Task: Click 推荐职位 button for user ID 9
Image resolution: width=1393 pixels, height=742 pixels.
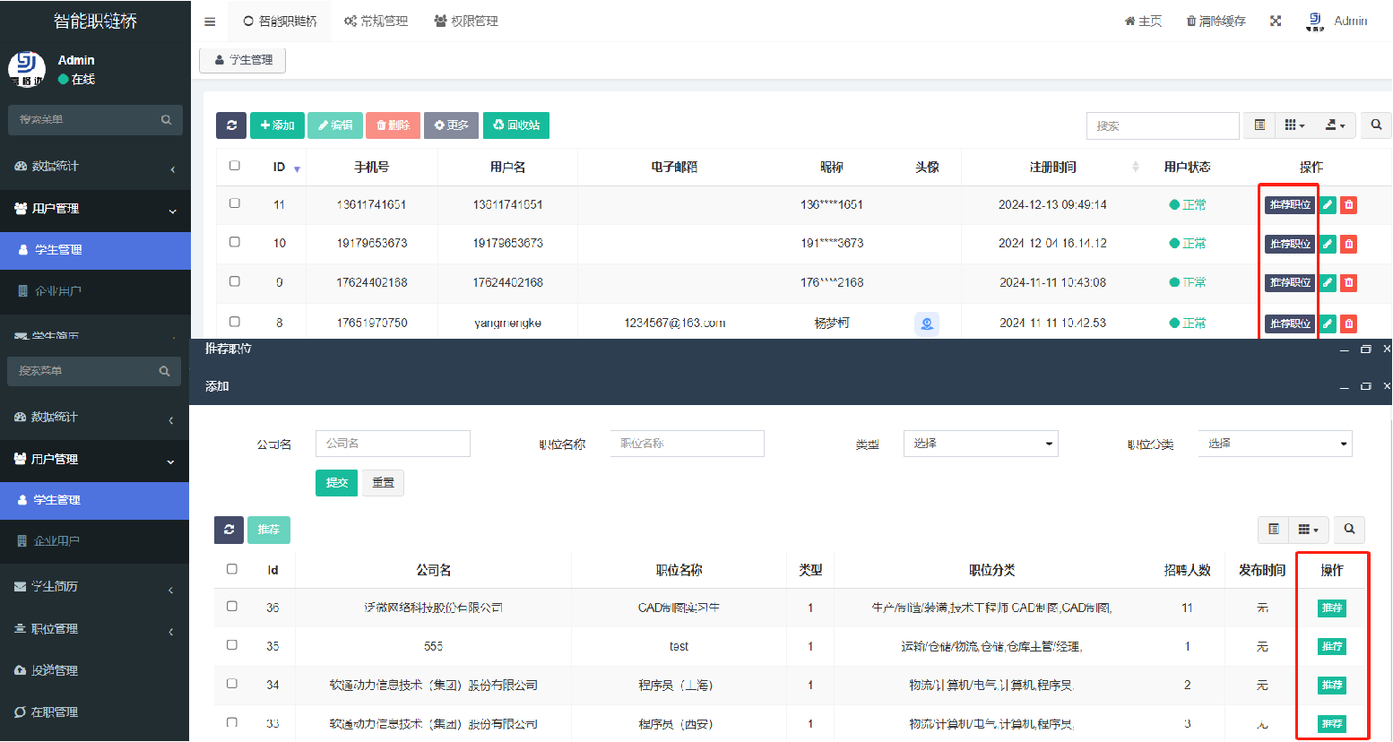Action: [x=1290, y=283]
